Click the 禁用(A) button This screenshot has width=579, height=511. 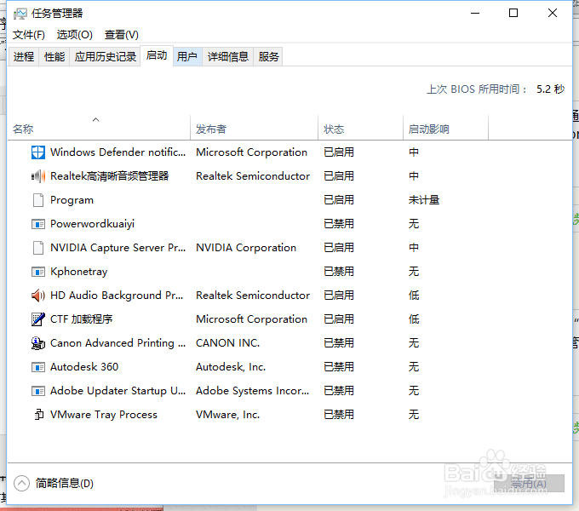(529, 483)
